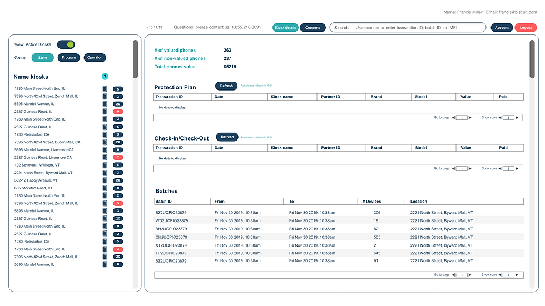Select kiosk 7896 North 42nd Street, Dublin Mall, CA

47,142
